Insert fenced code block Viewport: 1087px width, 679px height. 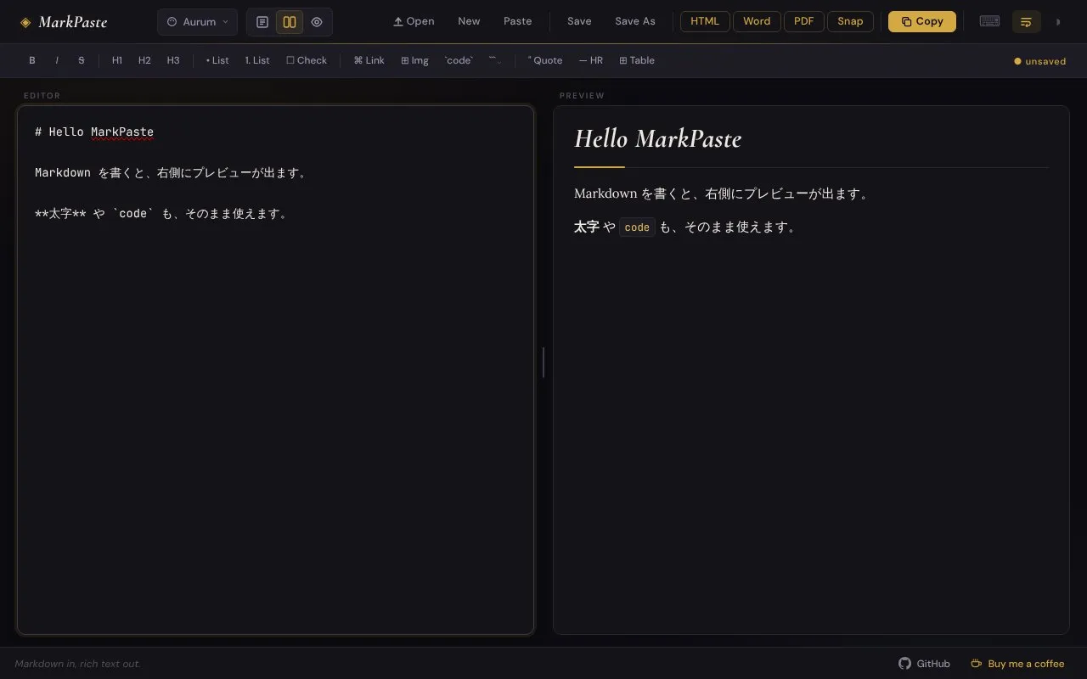(495, 60)
